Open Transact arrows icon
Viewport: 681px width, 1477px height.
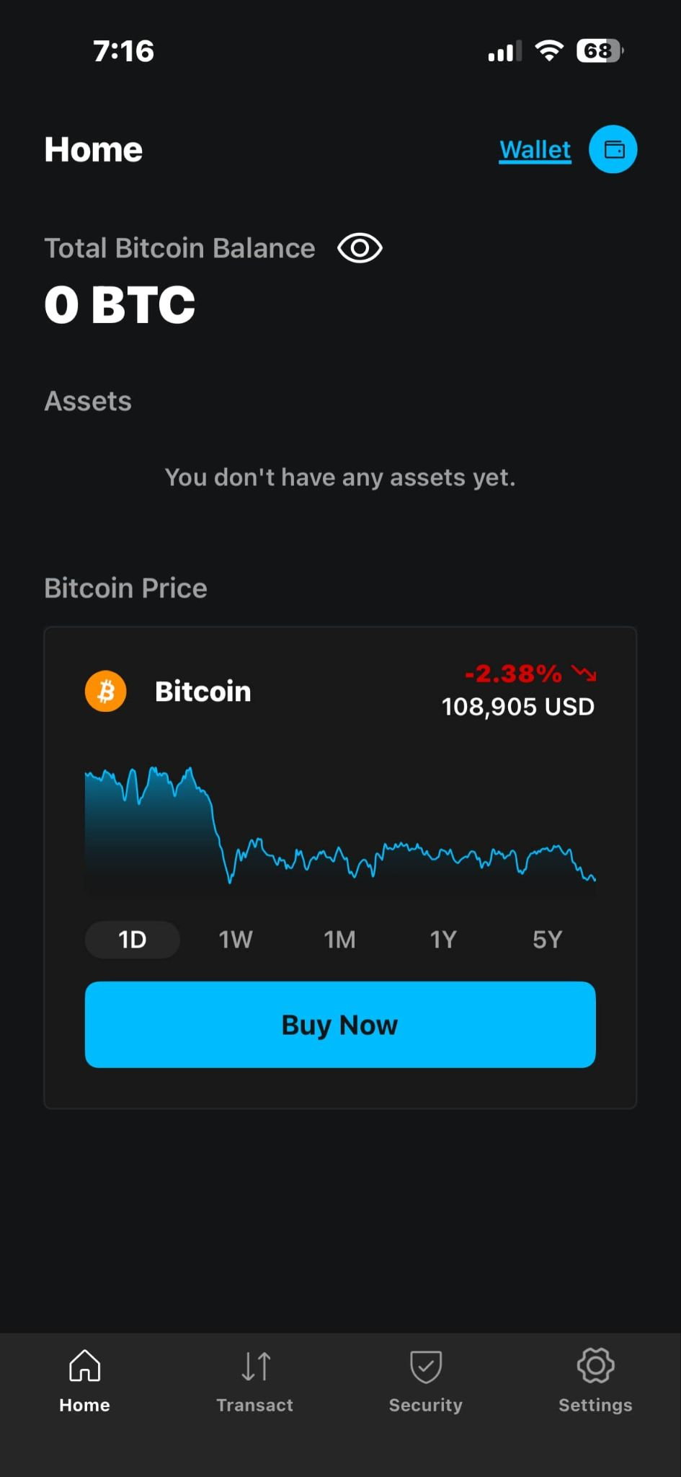tap(255, 1365)
